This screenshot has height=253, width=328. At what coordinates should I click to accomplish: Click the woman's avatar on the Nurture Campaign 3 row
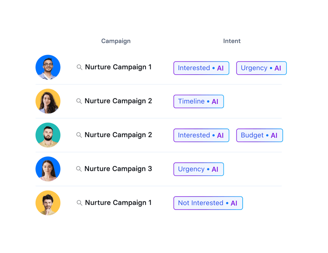point(48,169)
